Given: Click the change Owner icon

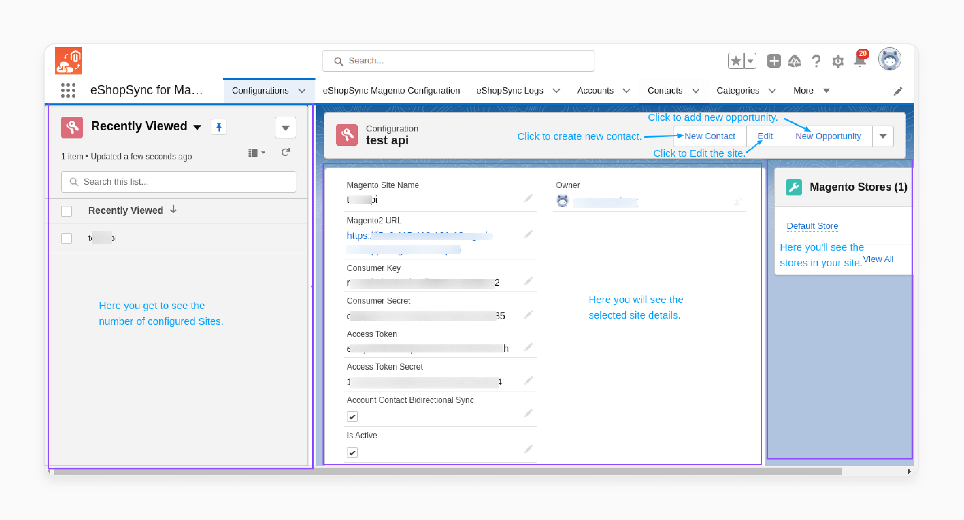Looking at the screenshot, I should point(737,202).
